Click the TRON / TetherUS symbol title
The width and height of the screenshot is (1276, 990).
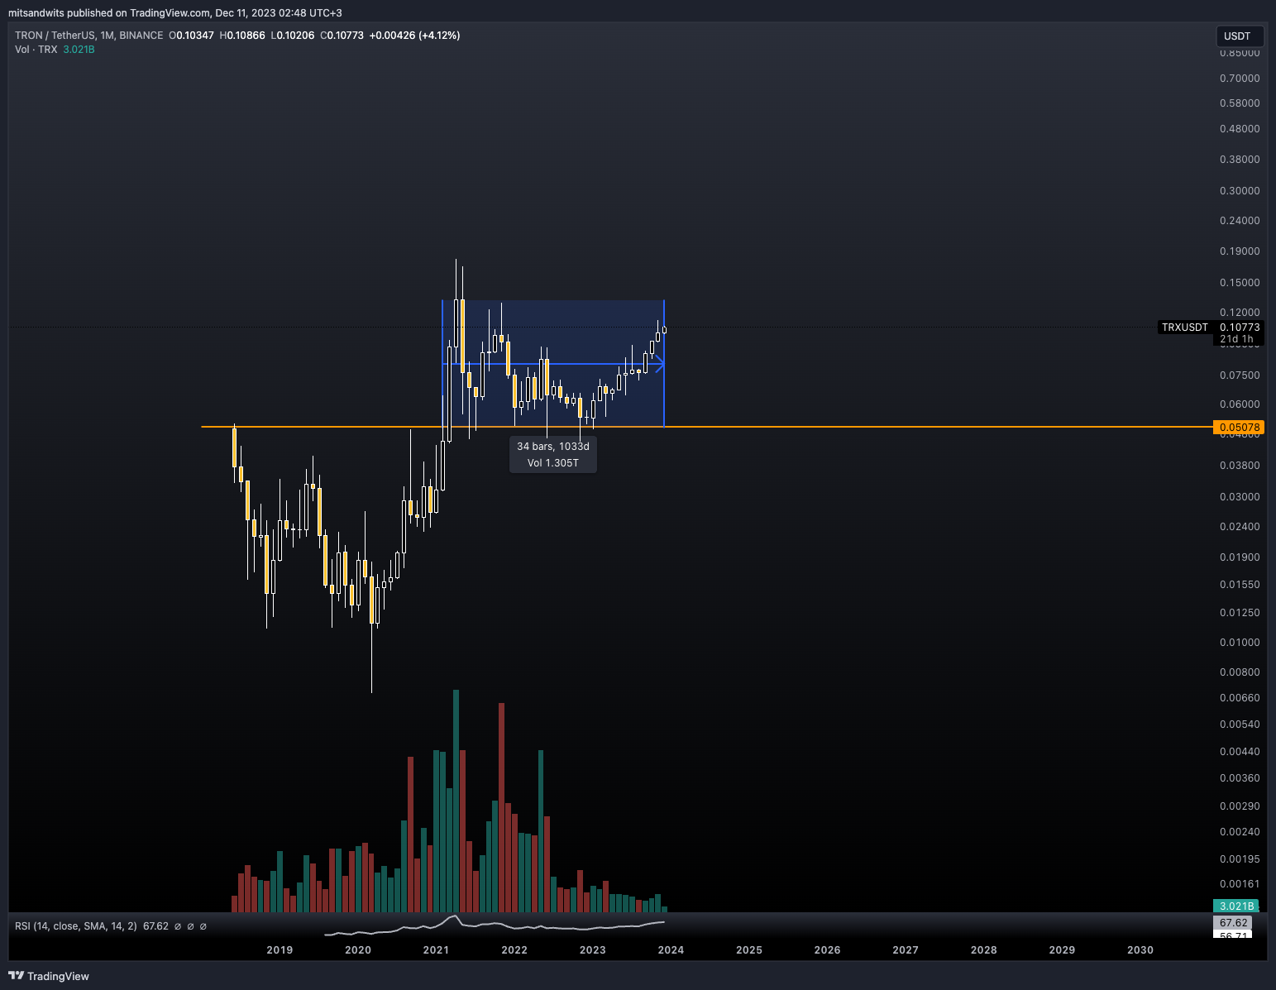tap(88, 36)
